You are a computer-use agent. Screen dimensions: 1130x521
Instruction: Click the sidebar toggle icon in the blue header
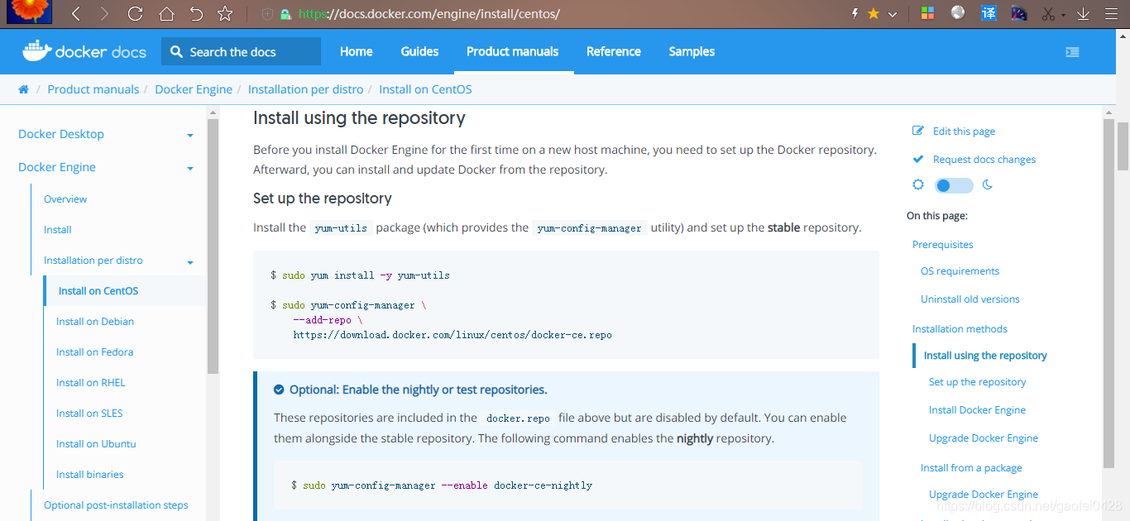click(x=1072, y=51)
